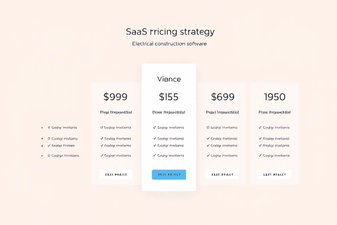This screenshot has width=337, height=225.
Task: Click the circle icon atop $999 feature list
Action: point(102,127)
